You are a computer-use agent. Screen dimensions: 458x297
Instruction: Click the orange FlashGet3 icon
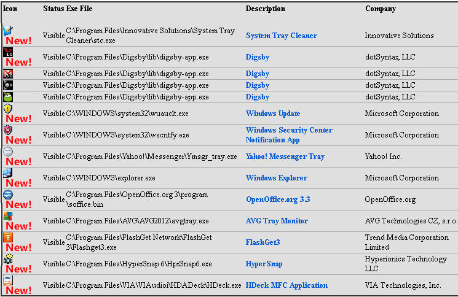8,237
